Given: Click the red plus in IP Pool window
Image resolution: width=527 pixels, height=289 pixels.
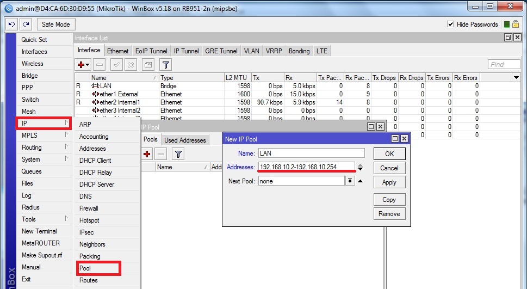Looking at the screenshot, I should tap(147, 154).
